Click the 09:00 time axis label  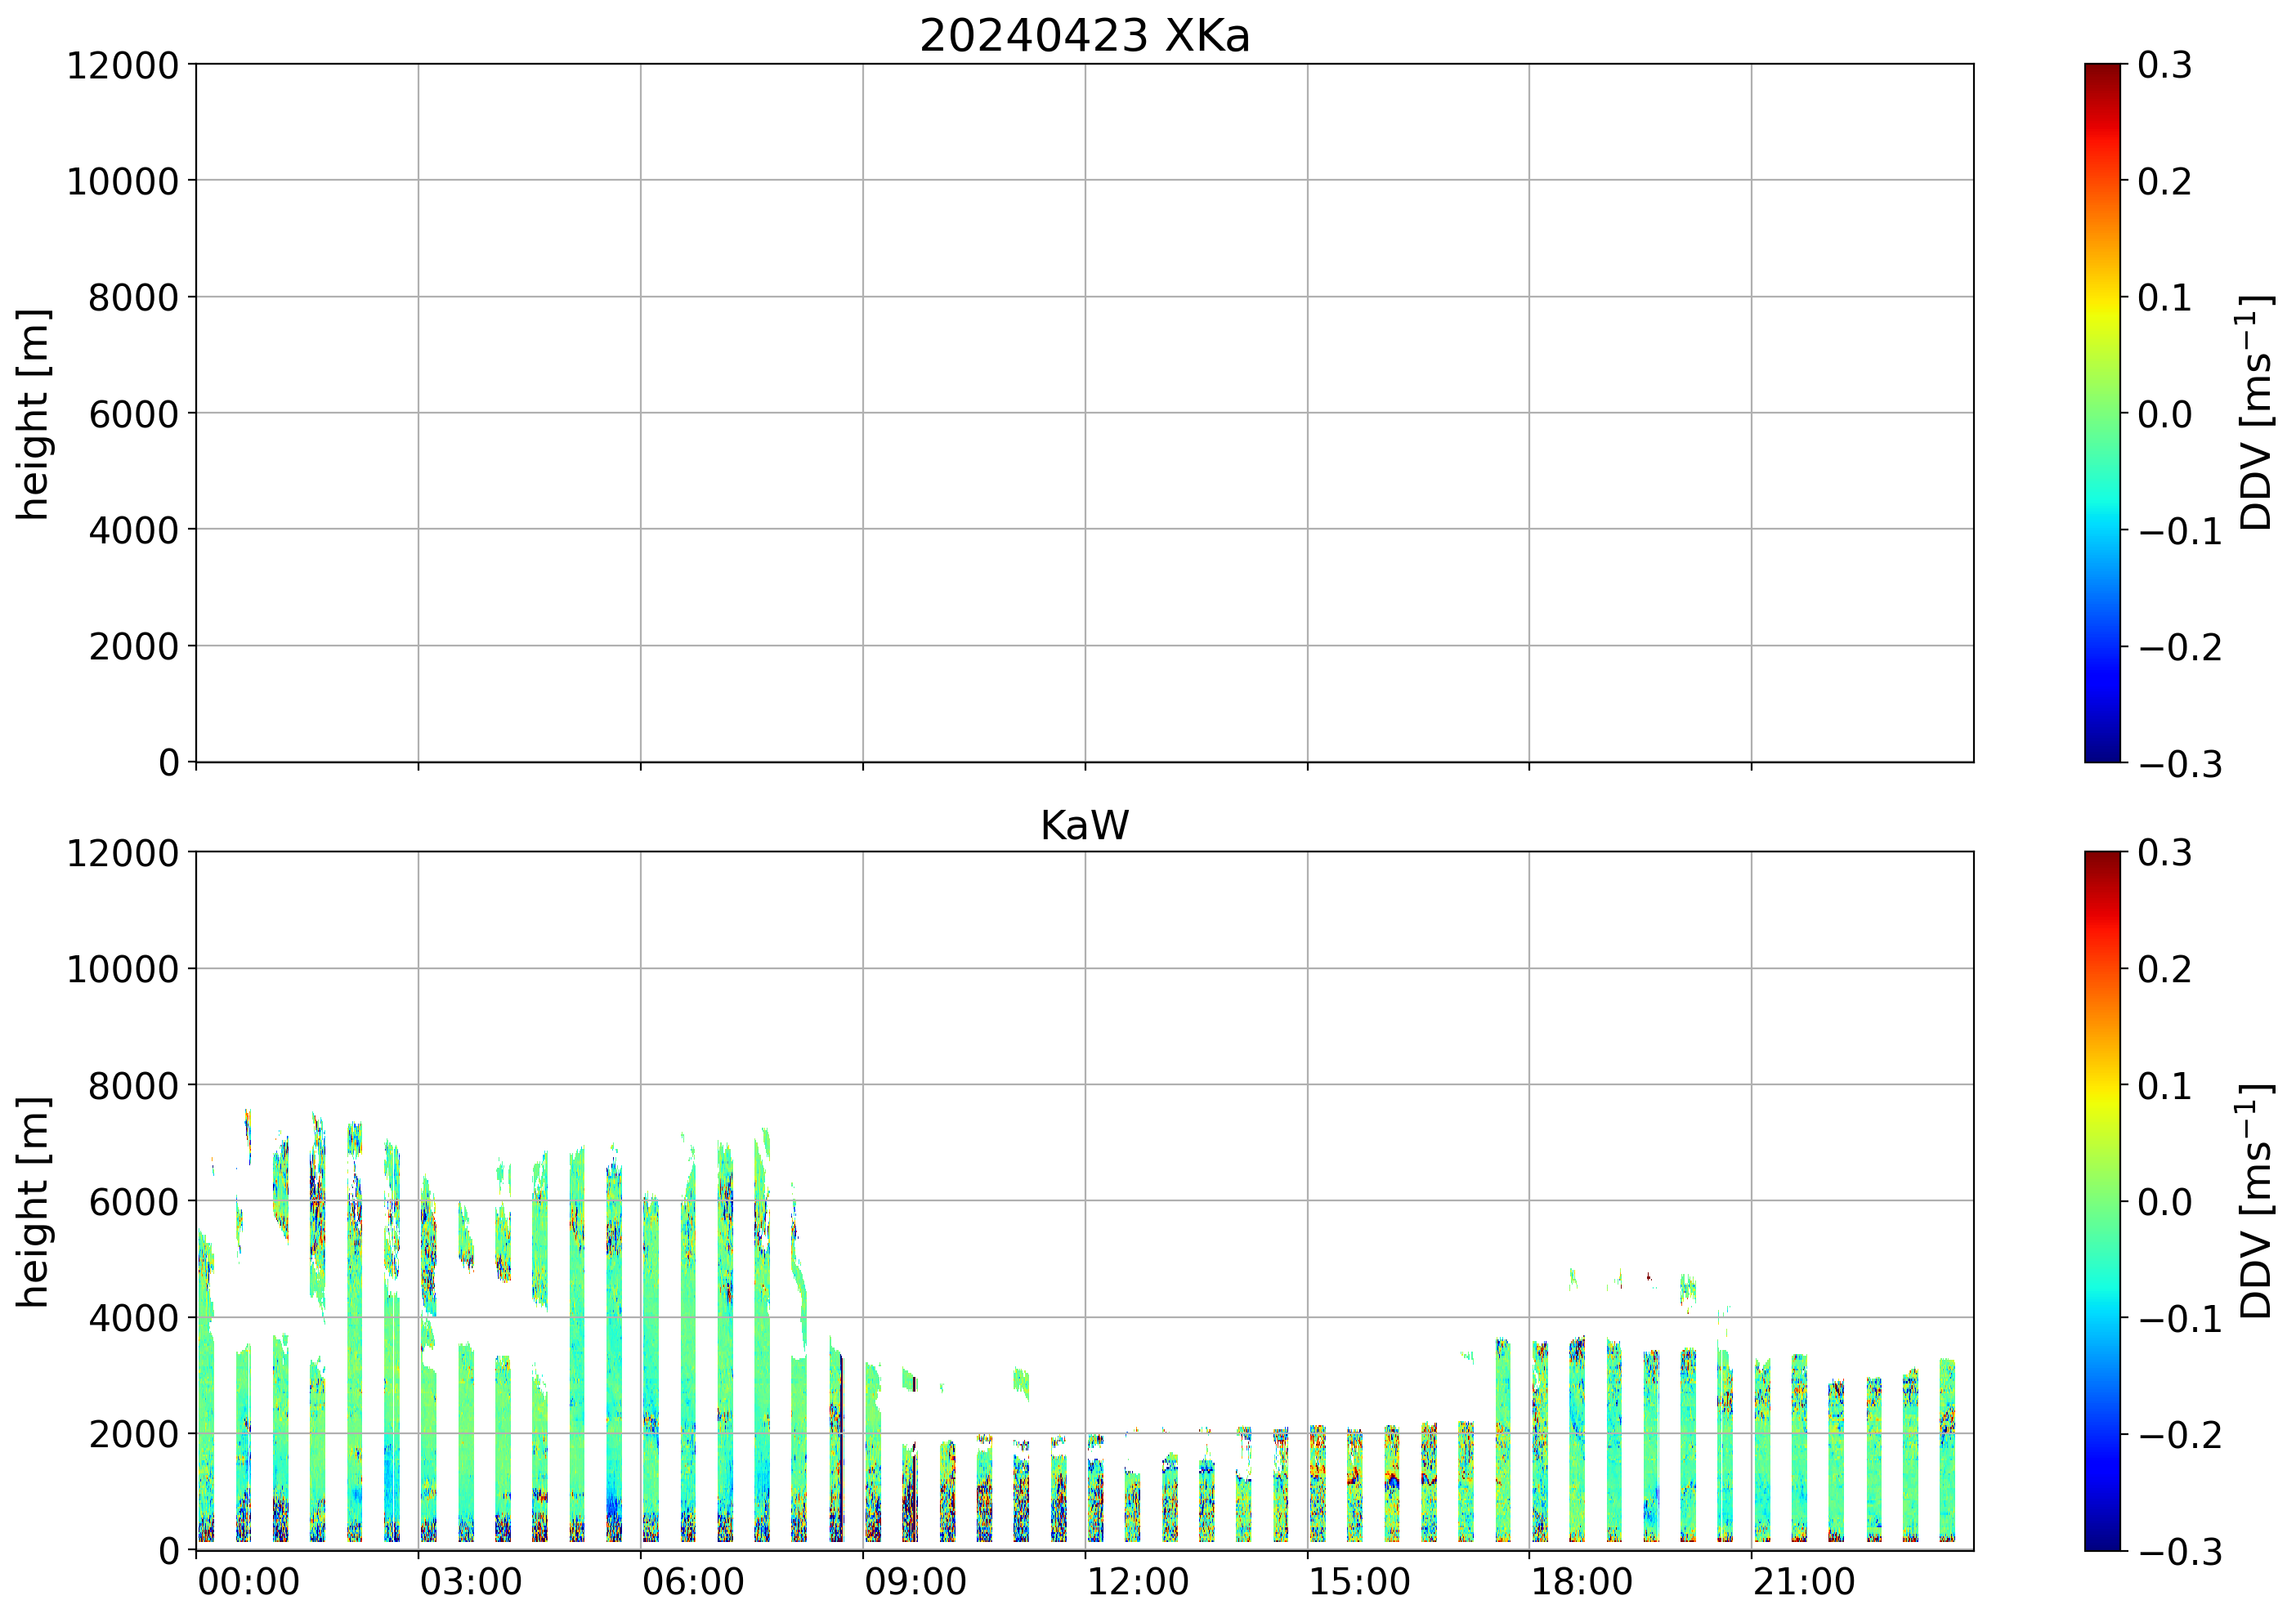coord(915,1583)
